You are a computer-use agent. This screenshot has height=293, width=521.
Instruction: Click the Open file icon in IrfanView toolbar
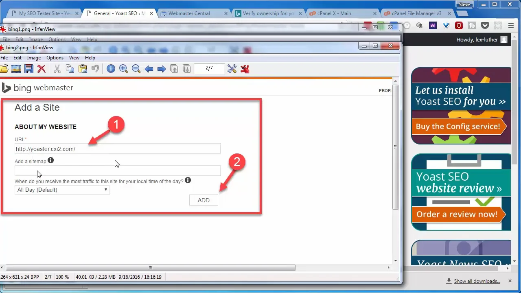coord(4,69)
